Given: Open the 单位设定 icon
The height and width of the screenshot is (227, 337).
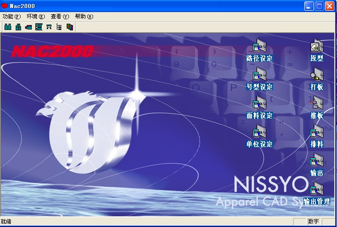Looking at the screenshot, I should click(x=260, y=131).
